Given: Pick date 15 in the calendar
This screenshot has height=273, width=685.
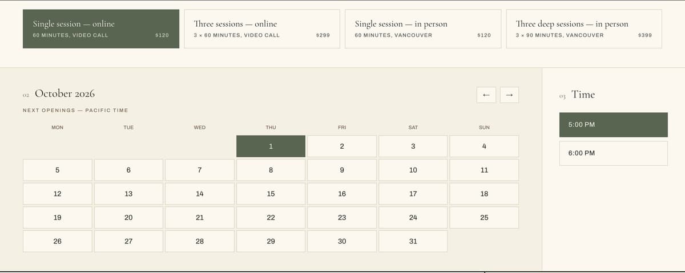Looking at the screenshot, I should click(x=271, y=194).
